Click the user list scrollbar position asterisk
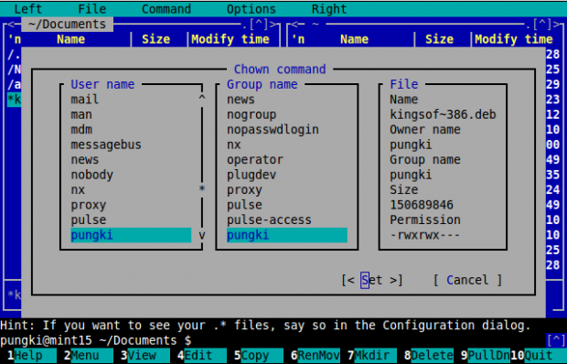This screenshot has height=364, width=567. coord(202,188)
